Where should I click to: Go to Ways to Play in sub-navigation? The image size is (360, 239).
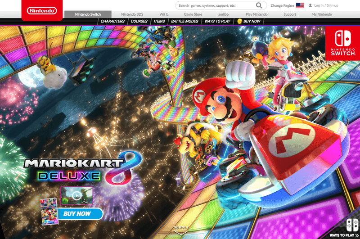pos(217,21)
